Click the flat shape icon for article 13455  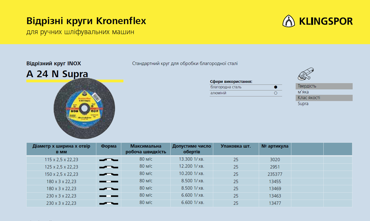point(109,181)
